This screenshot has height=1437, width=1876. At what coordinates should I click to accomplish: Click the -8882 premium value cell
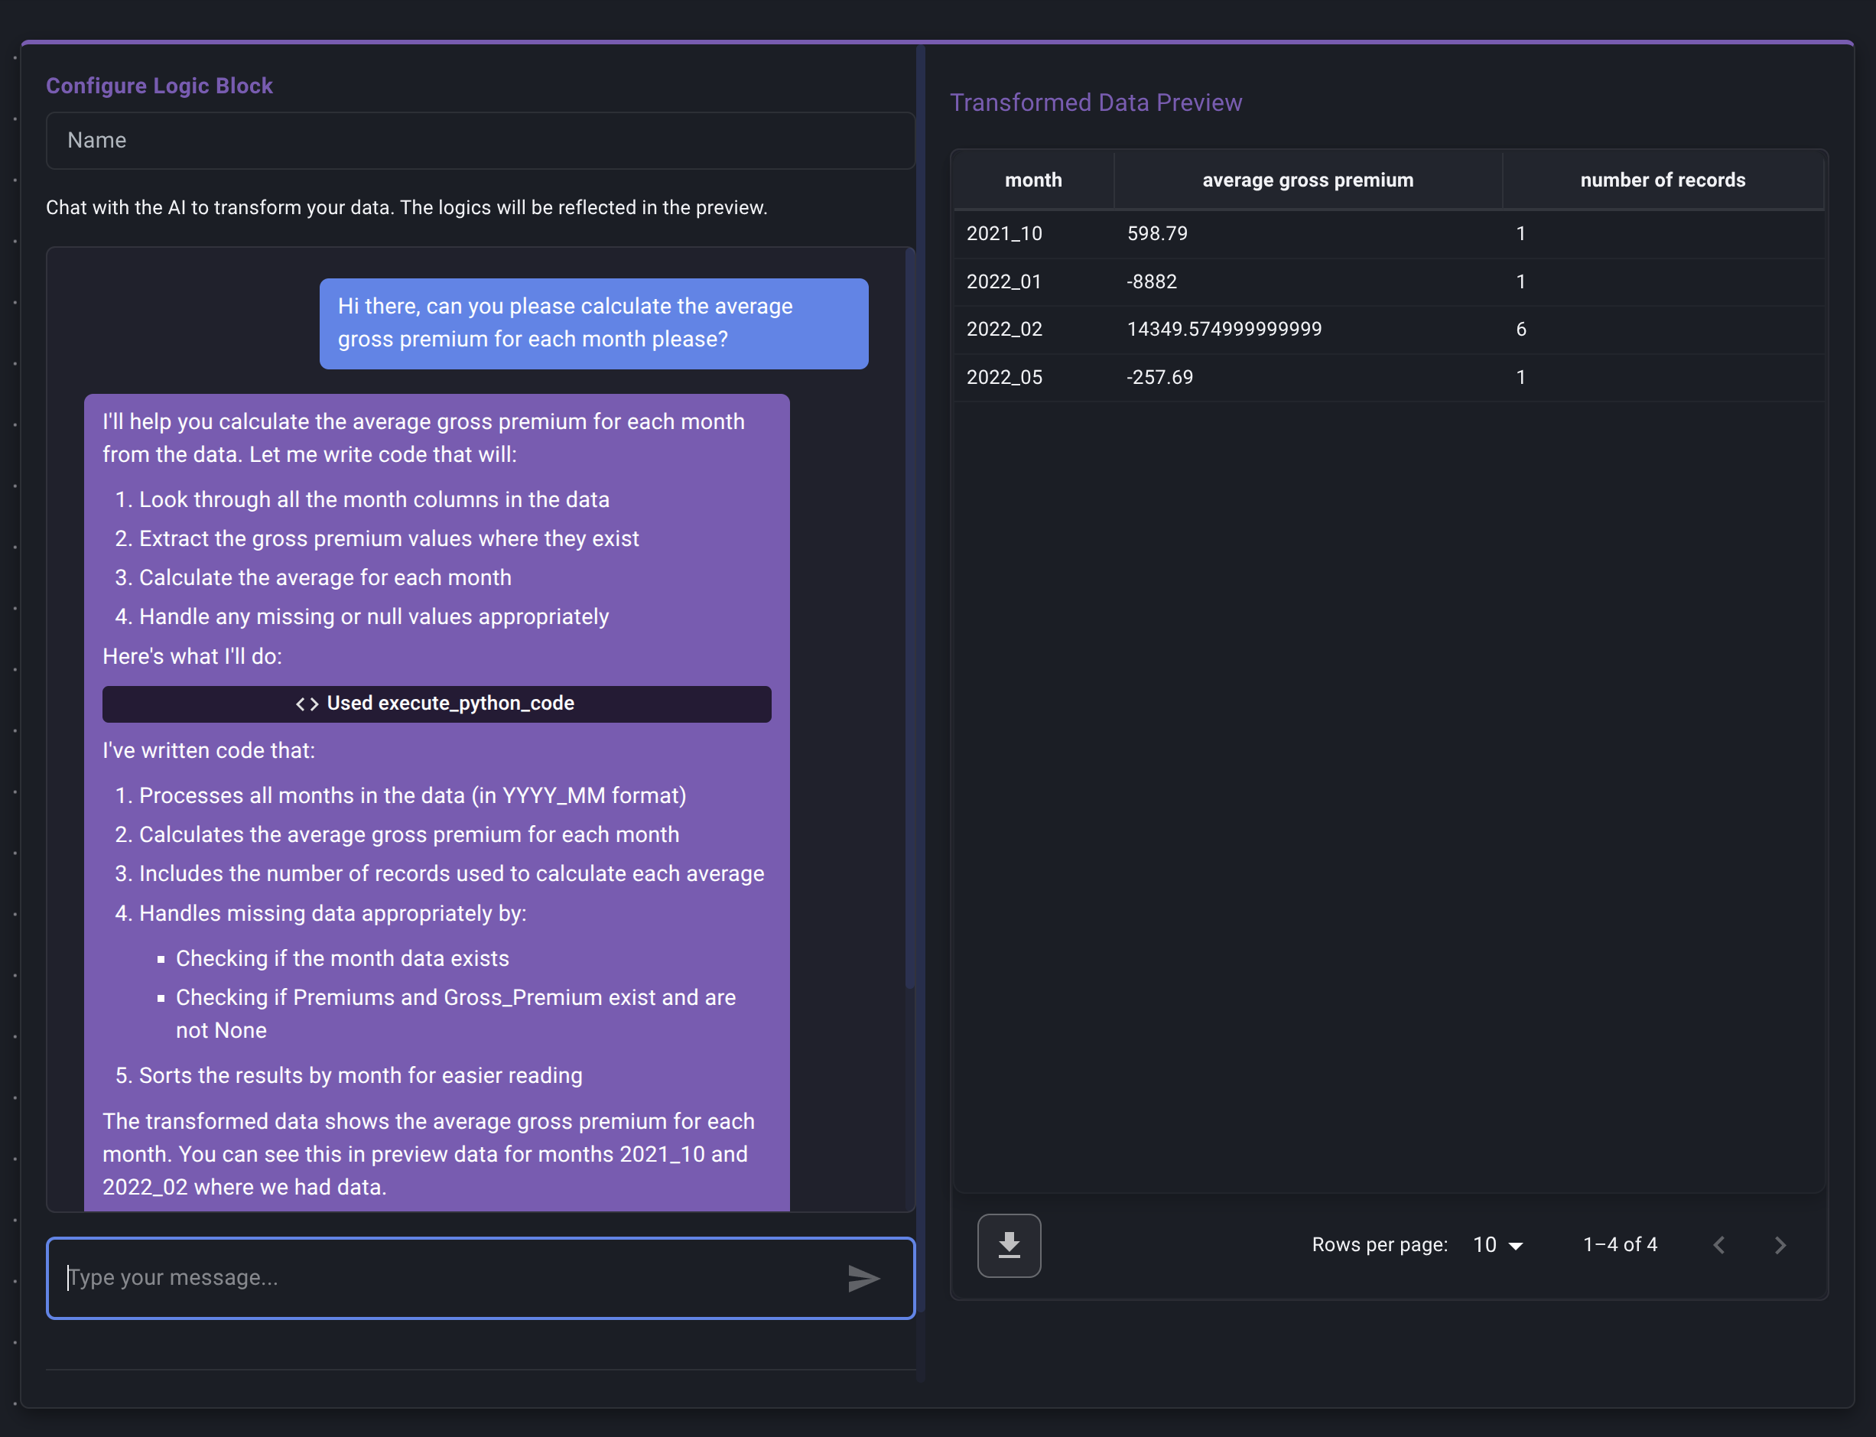click(x=1152, y=281)
